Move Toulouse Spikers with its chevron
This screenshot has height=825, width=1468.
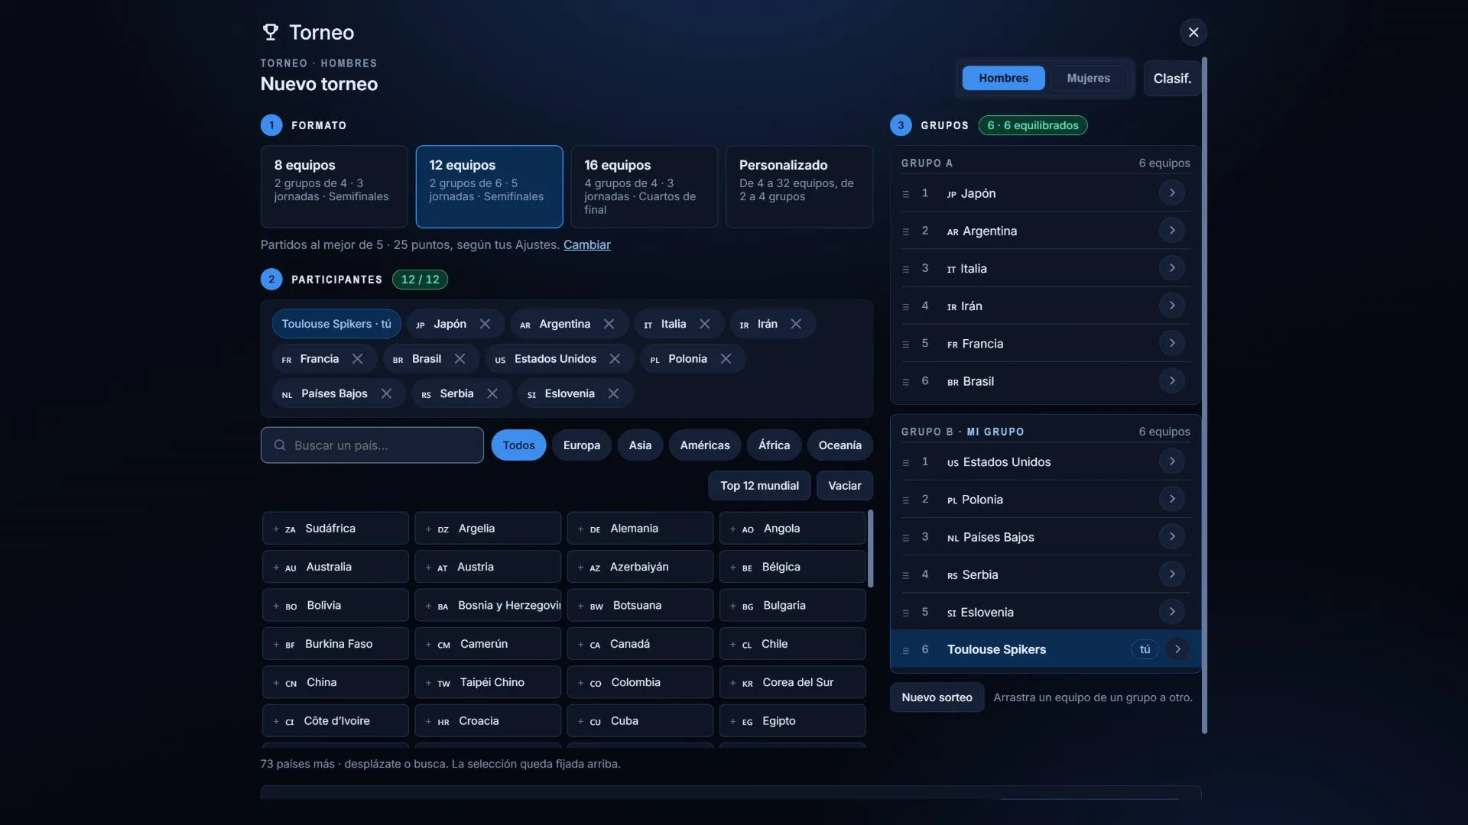coord(1178,649)
